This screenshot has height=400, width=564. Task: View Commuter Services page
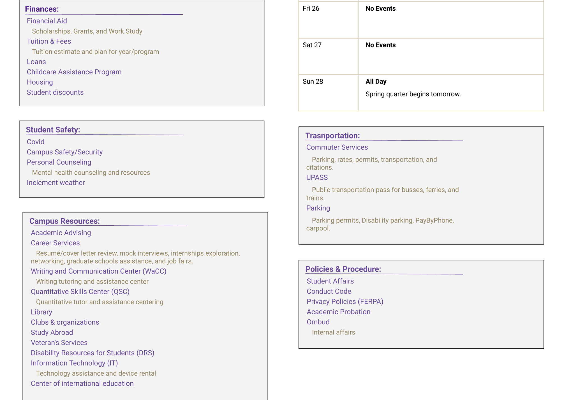coord(337,147)
